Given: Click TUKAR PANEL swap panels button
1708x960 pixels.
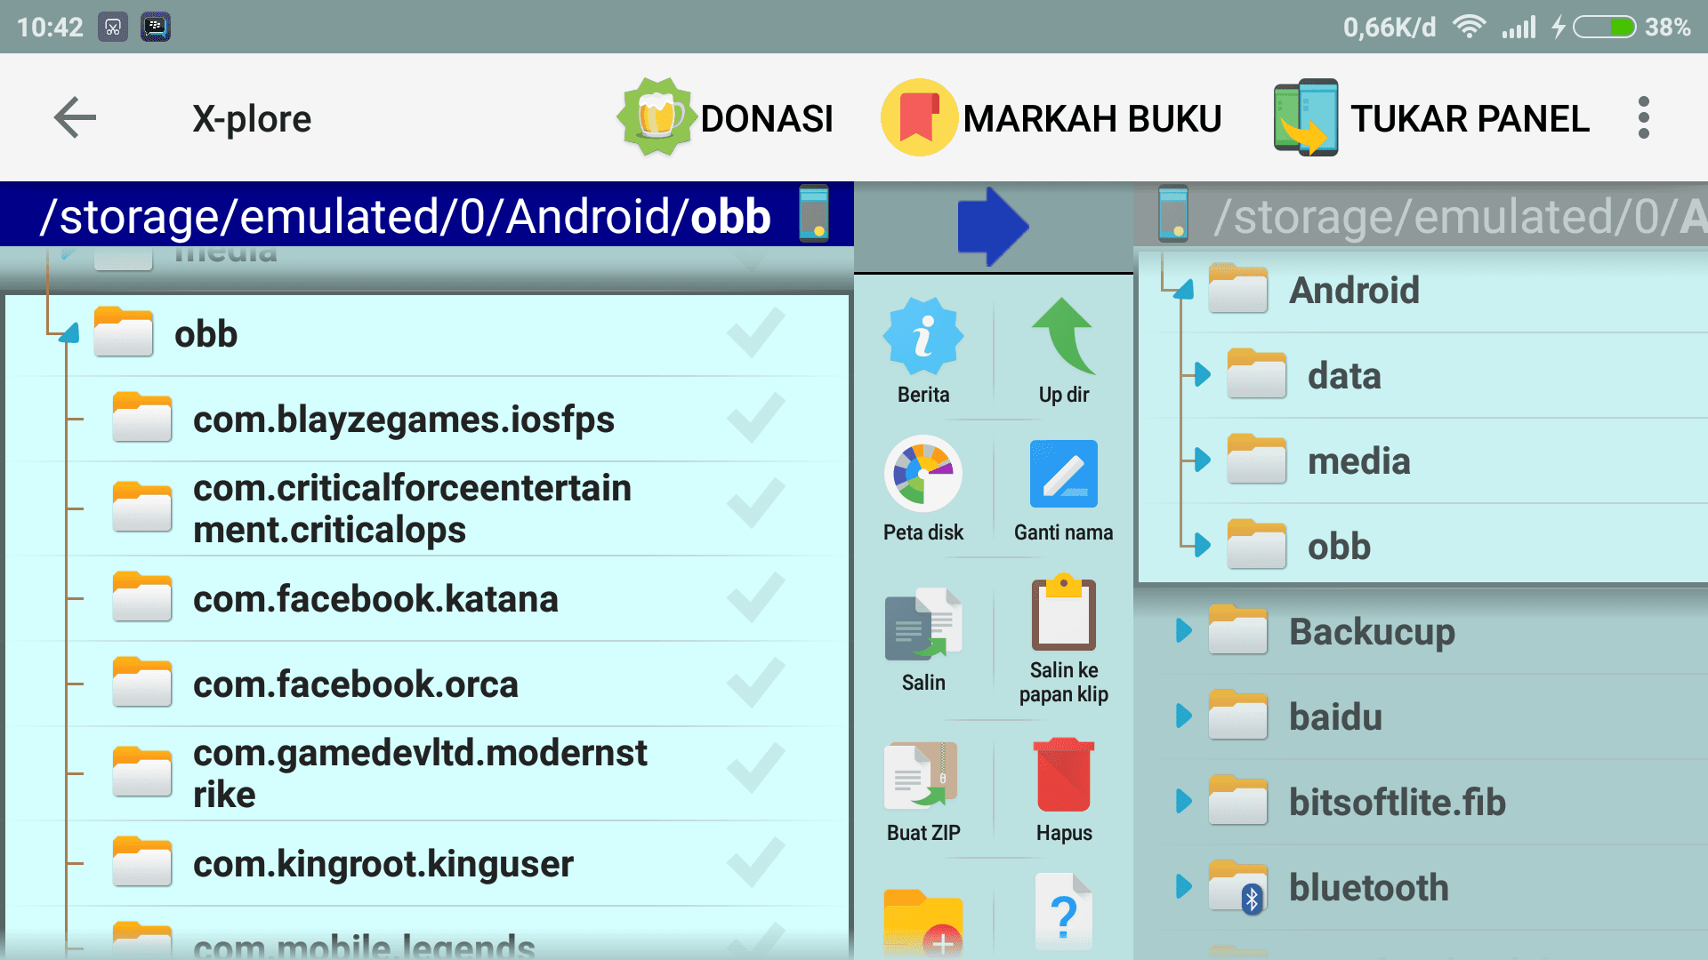Looking at the screenshot, I should [1430, 116].
